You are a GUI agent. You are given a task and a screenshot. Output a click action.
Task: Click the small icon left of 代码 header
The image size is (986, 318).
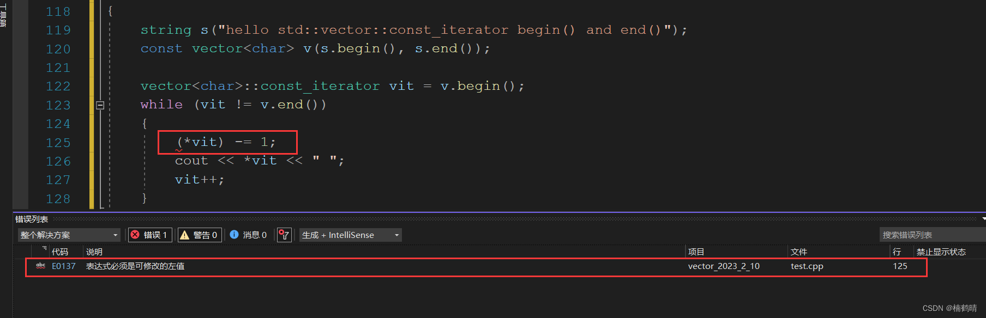[44, 248]
